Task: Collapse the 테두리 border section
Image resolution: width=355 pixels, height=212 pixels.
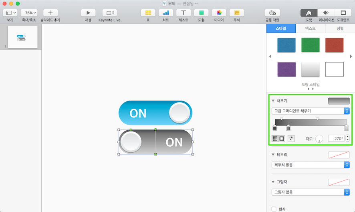Action: pos(273,155)
